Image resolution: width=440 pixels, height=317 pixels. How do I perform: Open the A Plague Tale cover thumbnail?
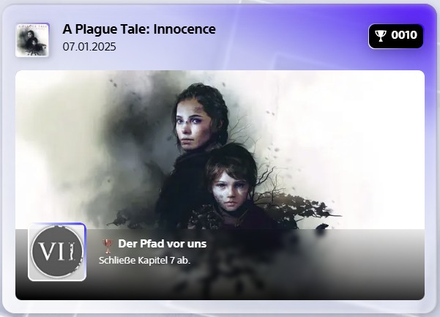[x=32, y=40]
